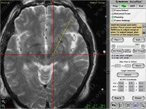146x109 pixels.
Task: Click the view layout cycle icon
Action: [x=3, y=97]
